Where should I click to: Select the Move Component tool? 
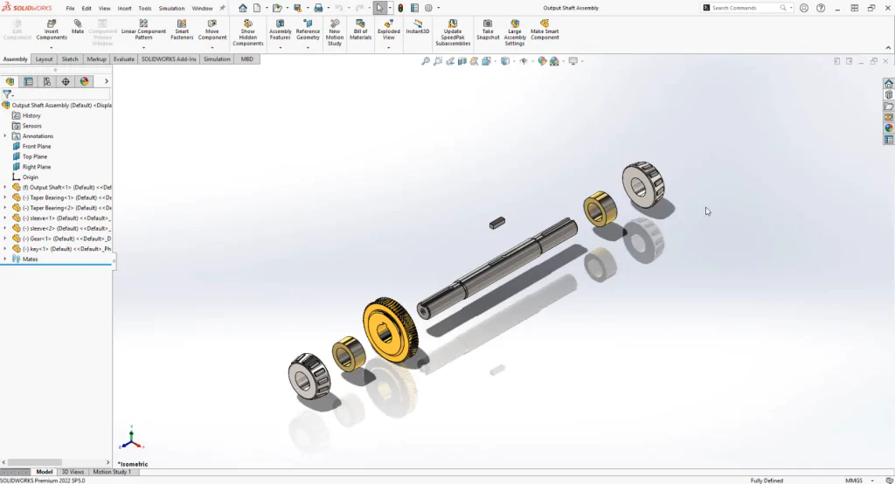[212, 31]
